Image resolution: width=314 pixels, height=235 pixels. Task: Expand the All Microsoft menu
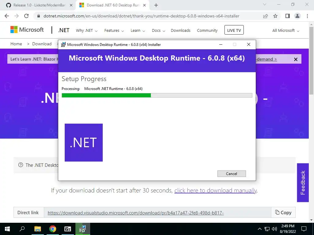click(286, 31)
